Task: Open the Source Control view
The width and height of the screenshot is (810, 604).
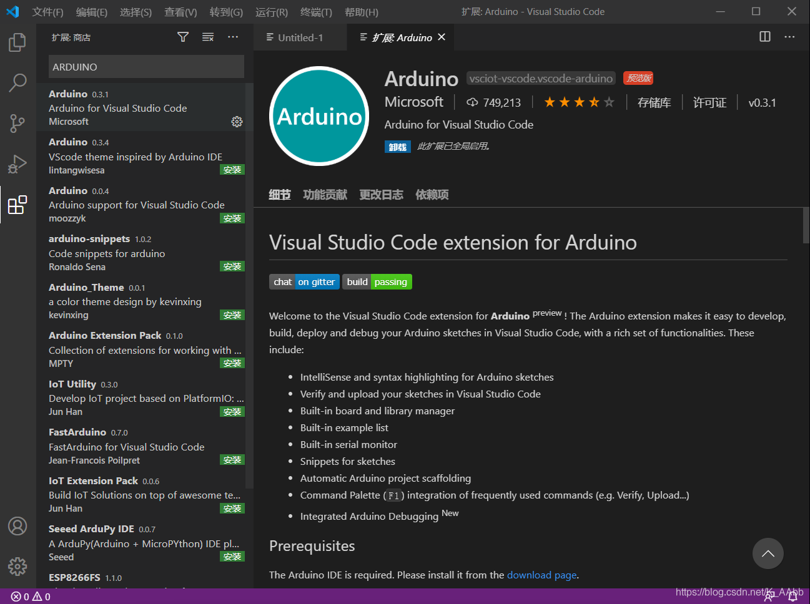Action: tap(17, 123)
